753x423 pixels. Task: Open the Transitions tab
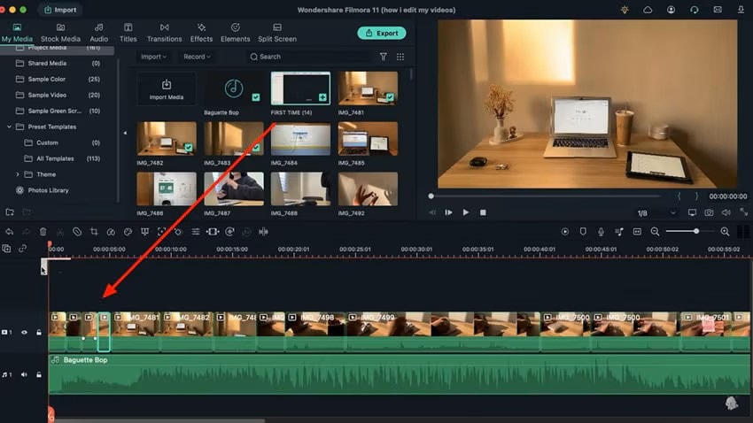(164, 33)
